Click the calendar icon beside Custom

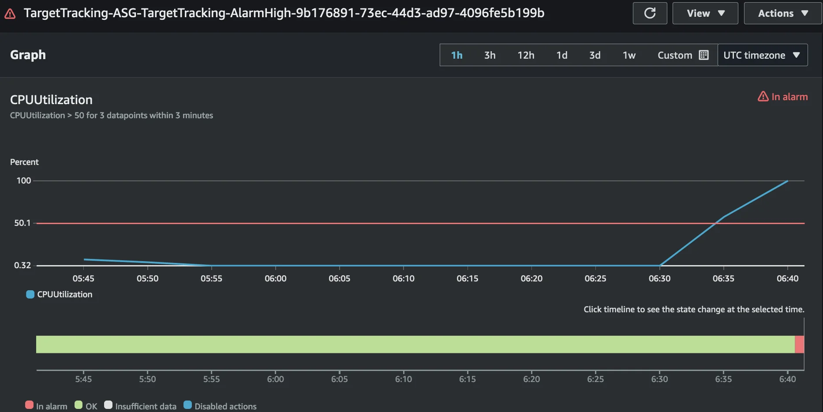704,55
